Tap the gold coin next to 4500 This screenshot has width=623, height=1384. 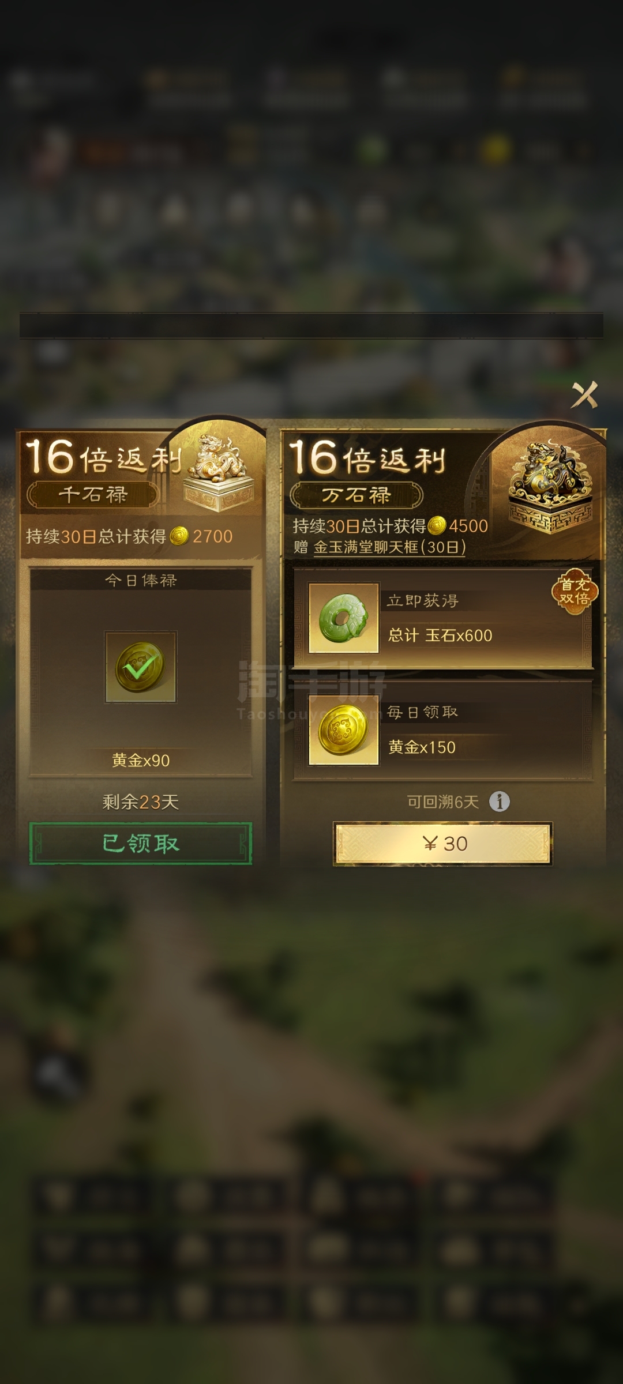[x=437, y=525]
